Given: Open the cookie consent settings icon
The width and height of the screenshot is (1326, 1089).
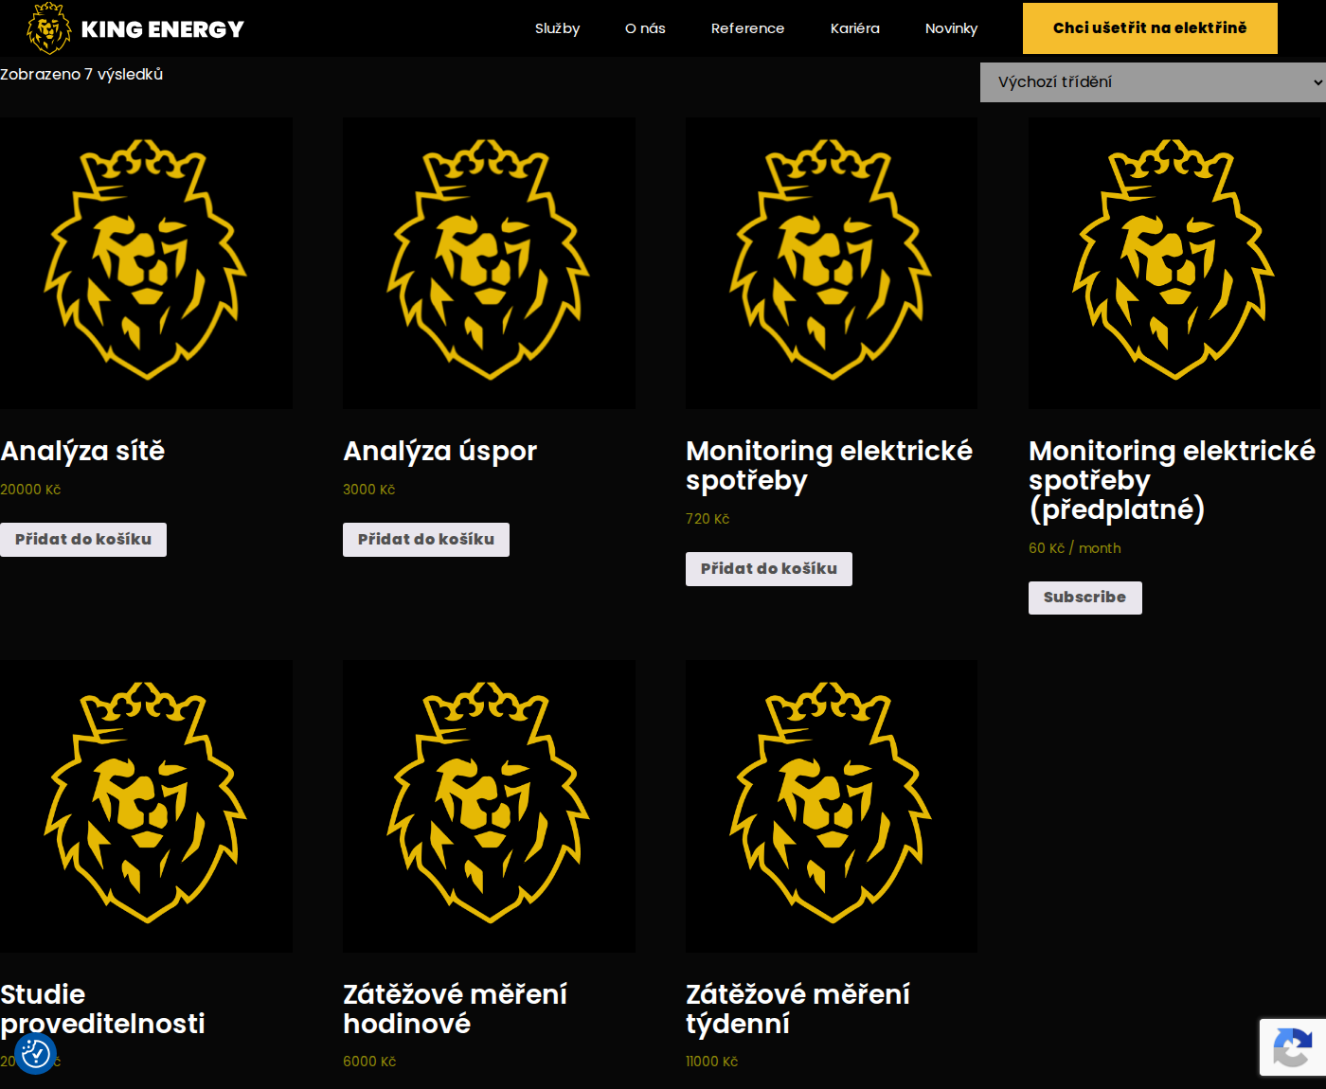Looking at the screenshot, I should coord(36,1053).
